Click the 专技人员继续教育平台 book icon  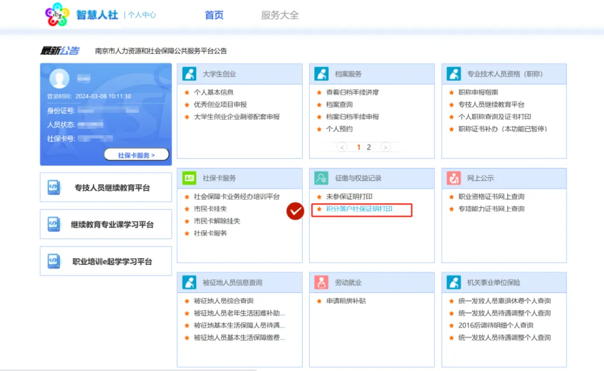pos(54,187)
